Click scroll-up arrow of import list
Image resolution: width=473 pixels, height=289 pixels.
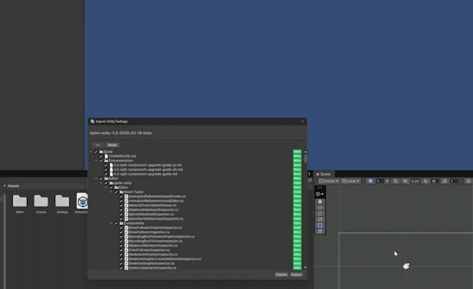tap(305, 152)
